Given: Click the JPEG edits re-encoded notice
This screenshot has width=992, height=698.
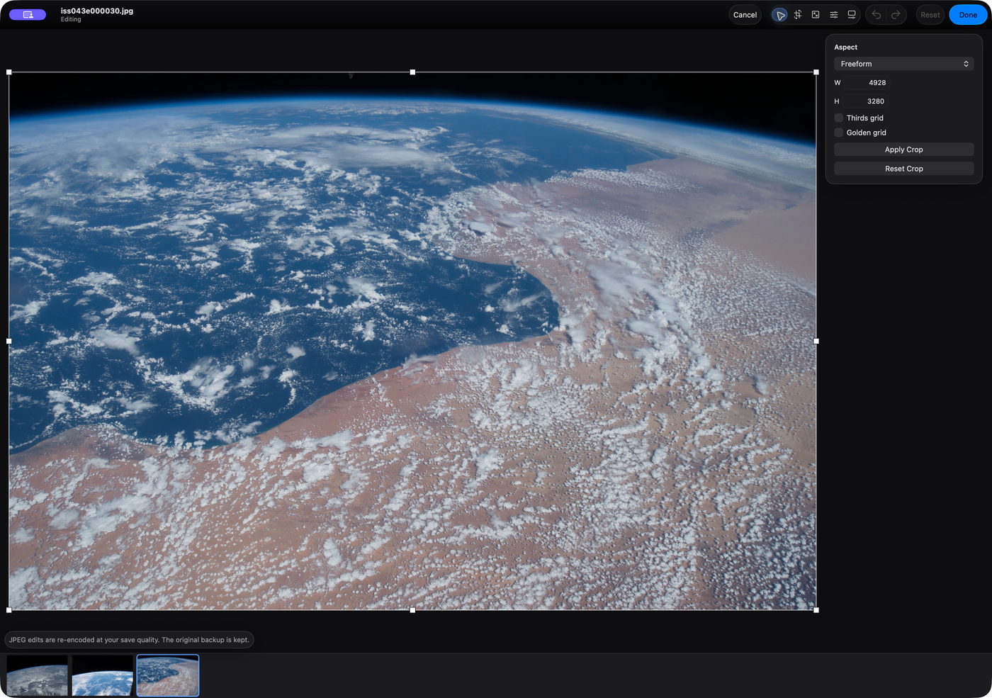Looking at the screenshot, I should click(129, 640).
